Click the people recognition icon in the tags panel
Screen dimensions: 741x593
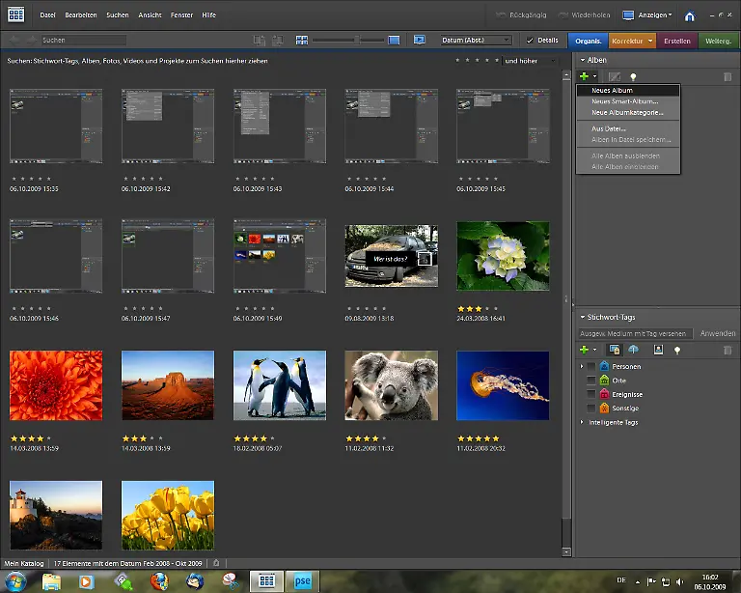[x=658, y=350]
